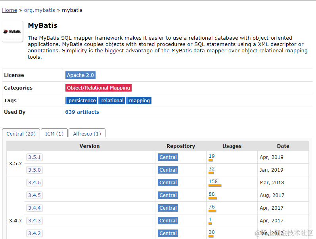Click Central repository badge for 3.4.2

168,233
